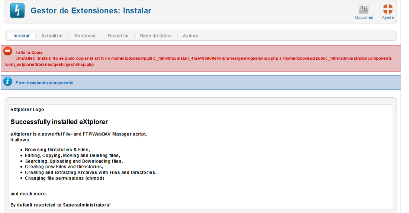409x213 pixels.
Task: Switch to the Actualizar tab
Action: [x=52, y=36]
